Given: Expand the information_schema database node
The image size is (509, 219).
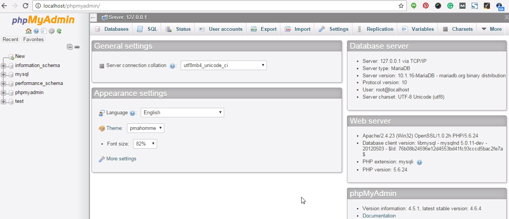Looking at the screenshot, I should coord(4,66).
